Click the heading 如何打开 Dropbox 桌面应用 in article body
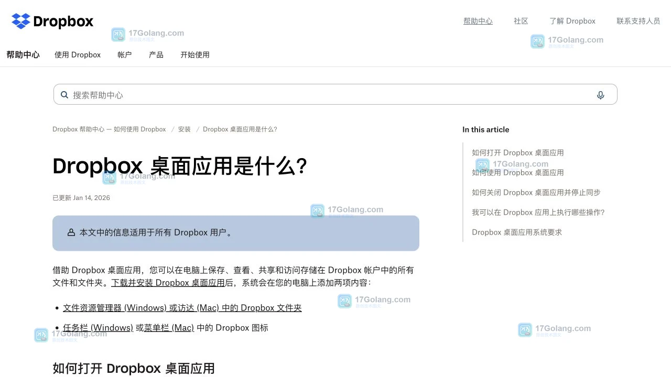Viewport: 671px width, 377px height. [134, 369]
